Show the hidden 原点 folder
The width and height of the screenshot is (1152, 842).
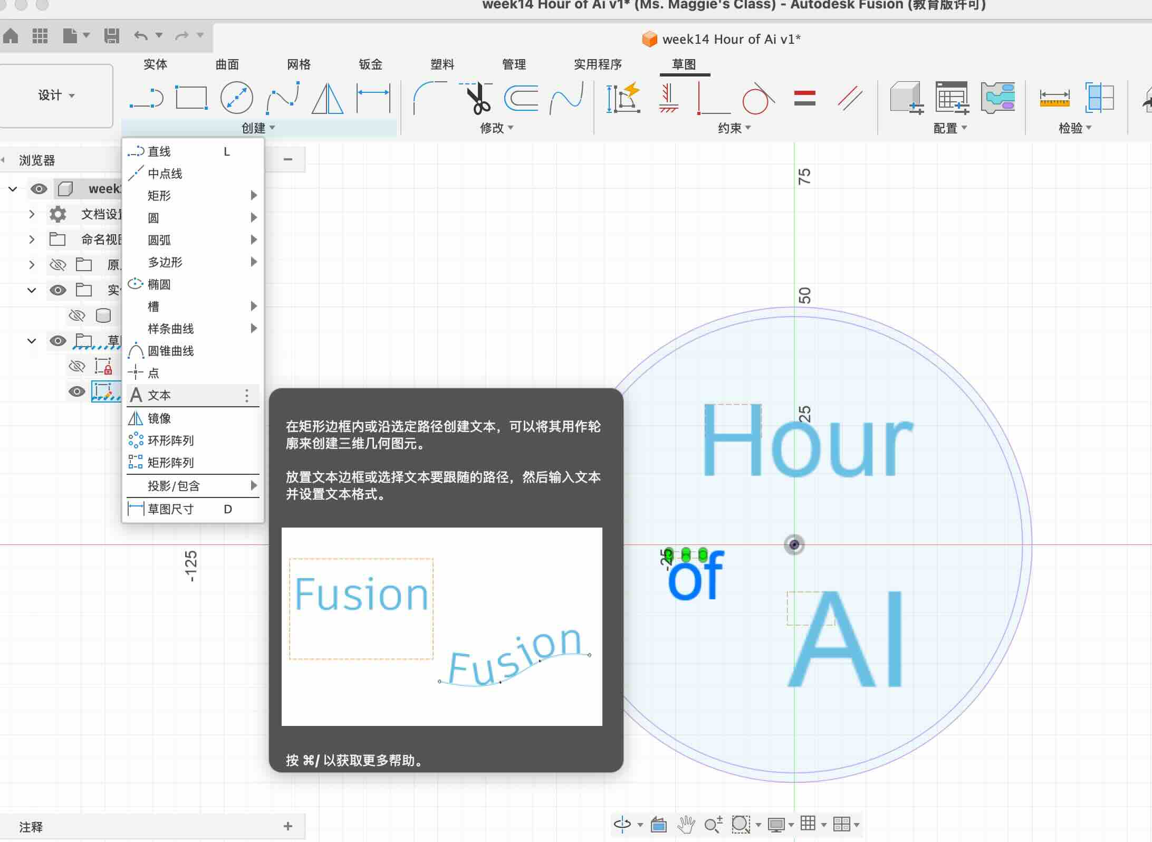click(57, 264)
